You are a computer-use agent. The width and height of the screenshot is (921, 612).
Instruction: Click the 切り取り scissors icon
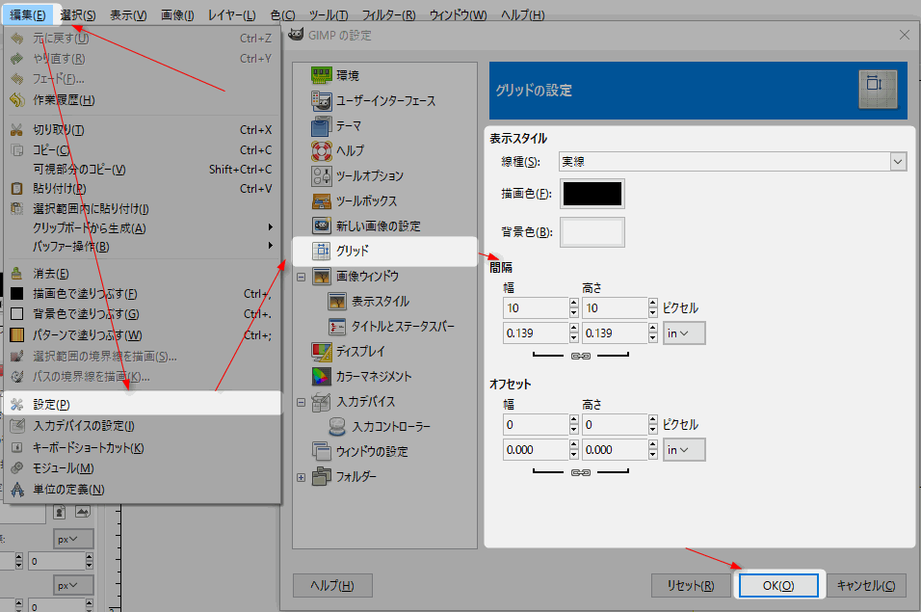[17, 130]
